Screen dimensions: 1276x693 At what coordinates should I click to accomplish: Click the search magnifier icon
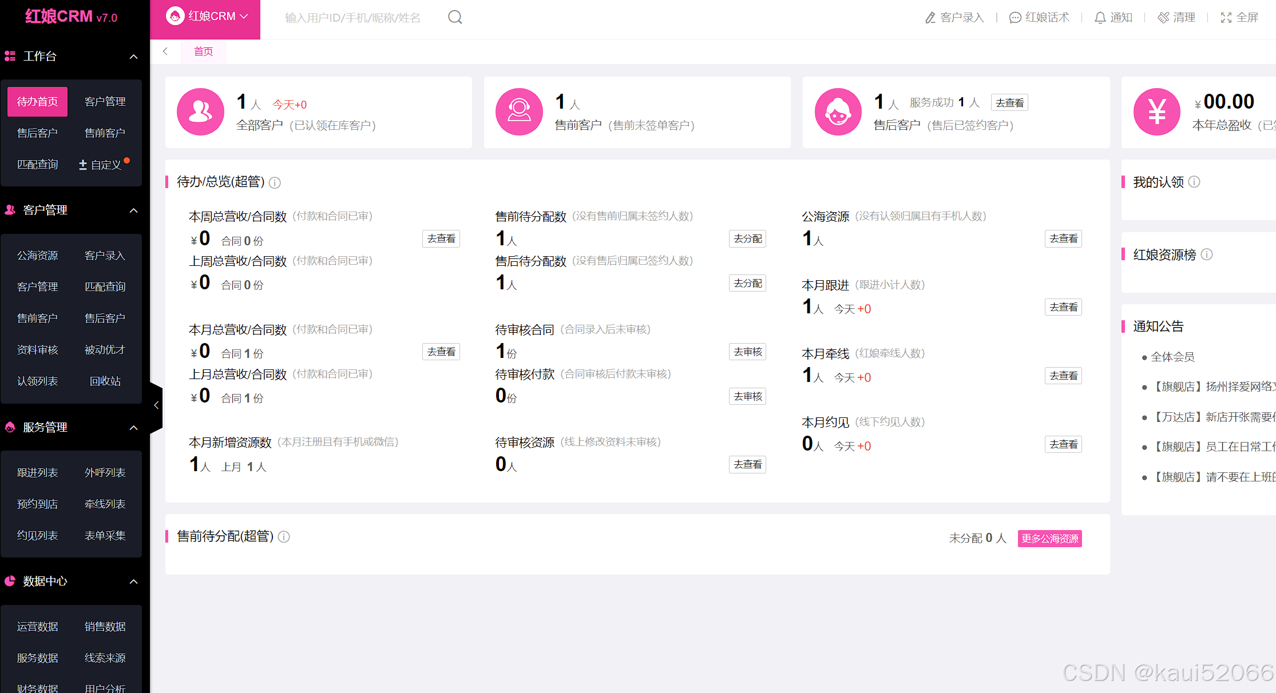coord(455,18)
